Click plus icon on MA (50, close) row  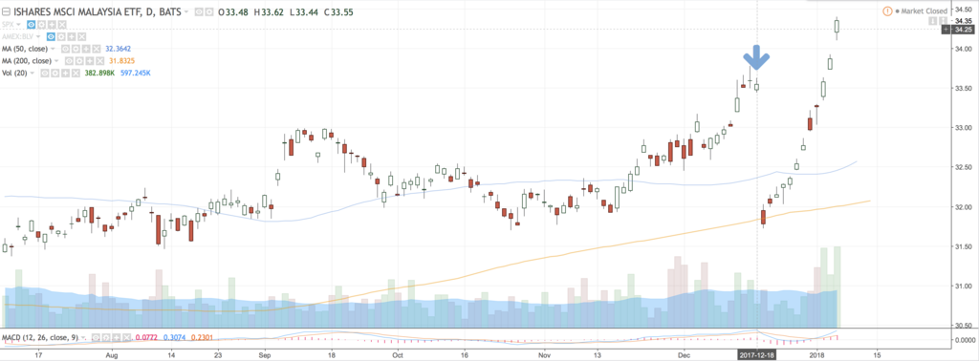pos(86,49)
